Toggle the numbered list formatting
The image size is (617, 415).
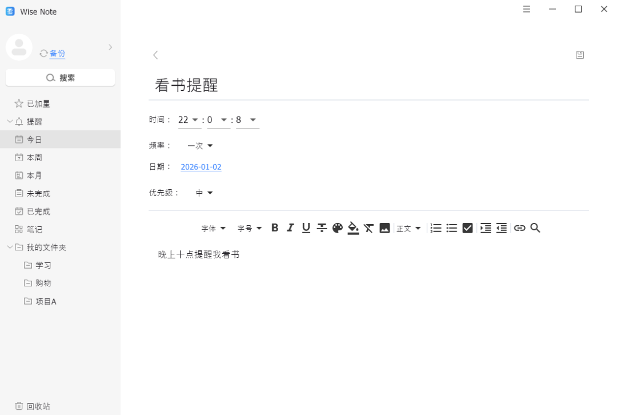coord(436,228)
